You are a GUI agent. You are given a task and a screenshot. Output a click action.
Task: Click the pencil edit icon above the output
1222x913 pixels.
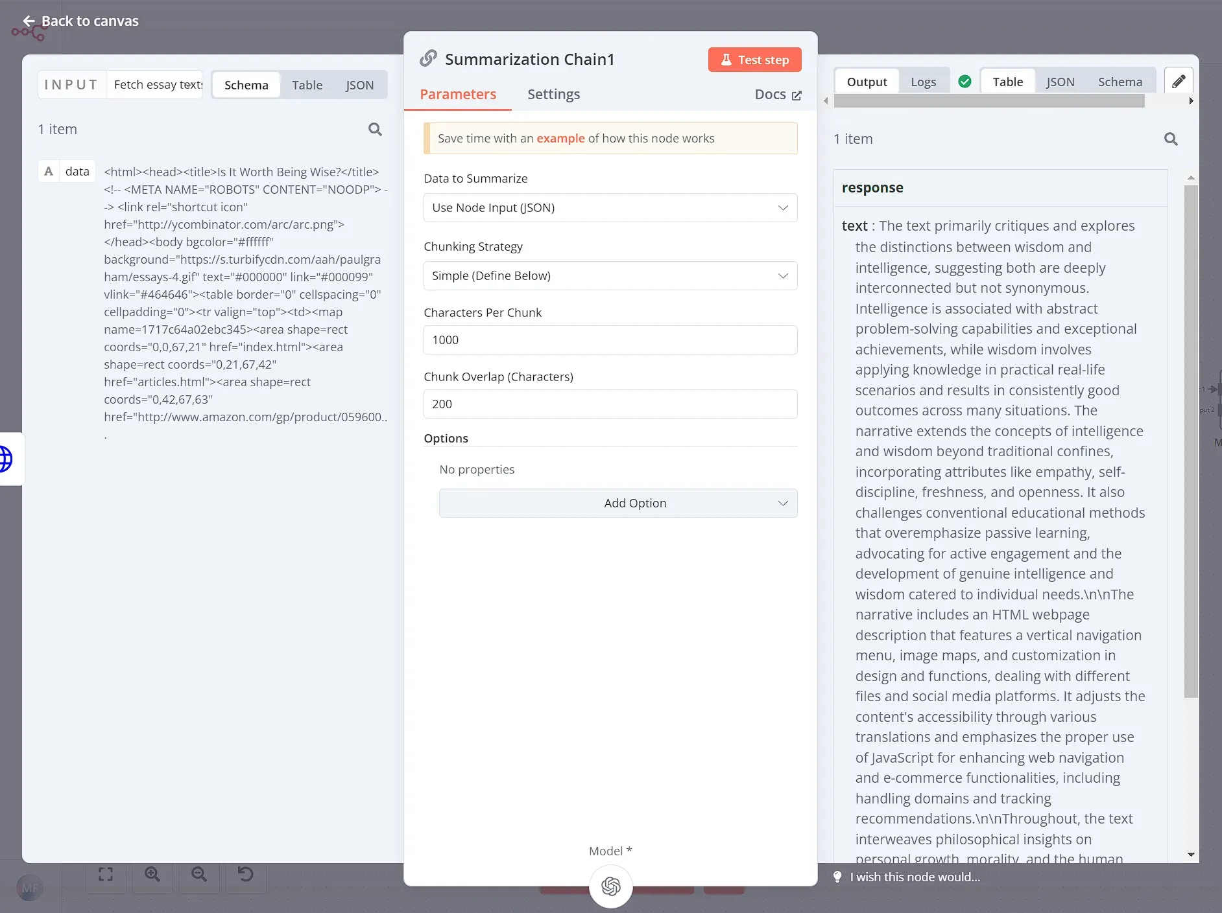[1179, 80]
